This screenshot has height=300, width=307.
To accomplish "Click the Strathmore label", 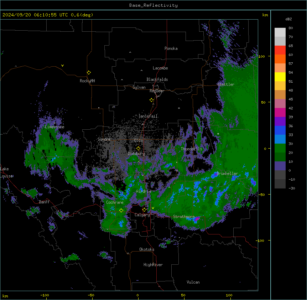I will [184, 217].
